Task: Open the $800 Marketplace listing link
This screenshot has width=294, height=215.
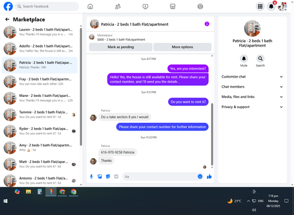Action: [121, 39]
